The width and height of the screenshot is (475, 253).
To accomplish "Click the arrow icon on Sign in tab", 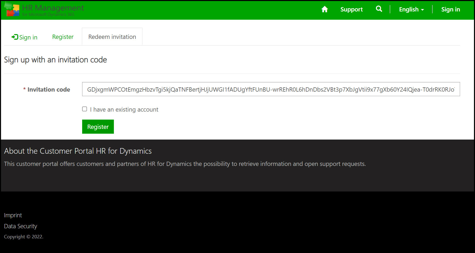I will (x=15, y=37).
